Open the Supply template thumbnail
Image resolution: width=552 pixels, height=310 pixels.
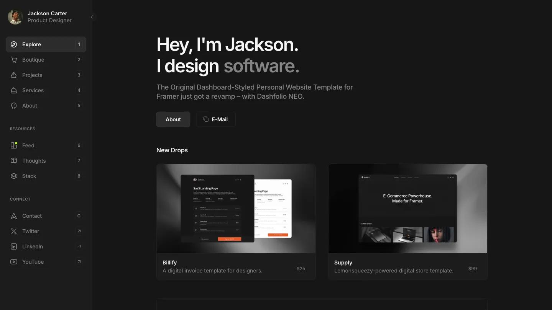pos(408,209)
